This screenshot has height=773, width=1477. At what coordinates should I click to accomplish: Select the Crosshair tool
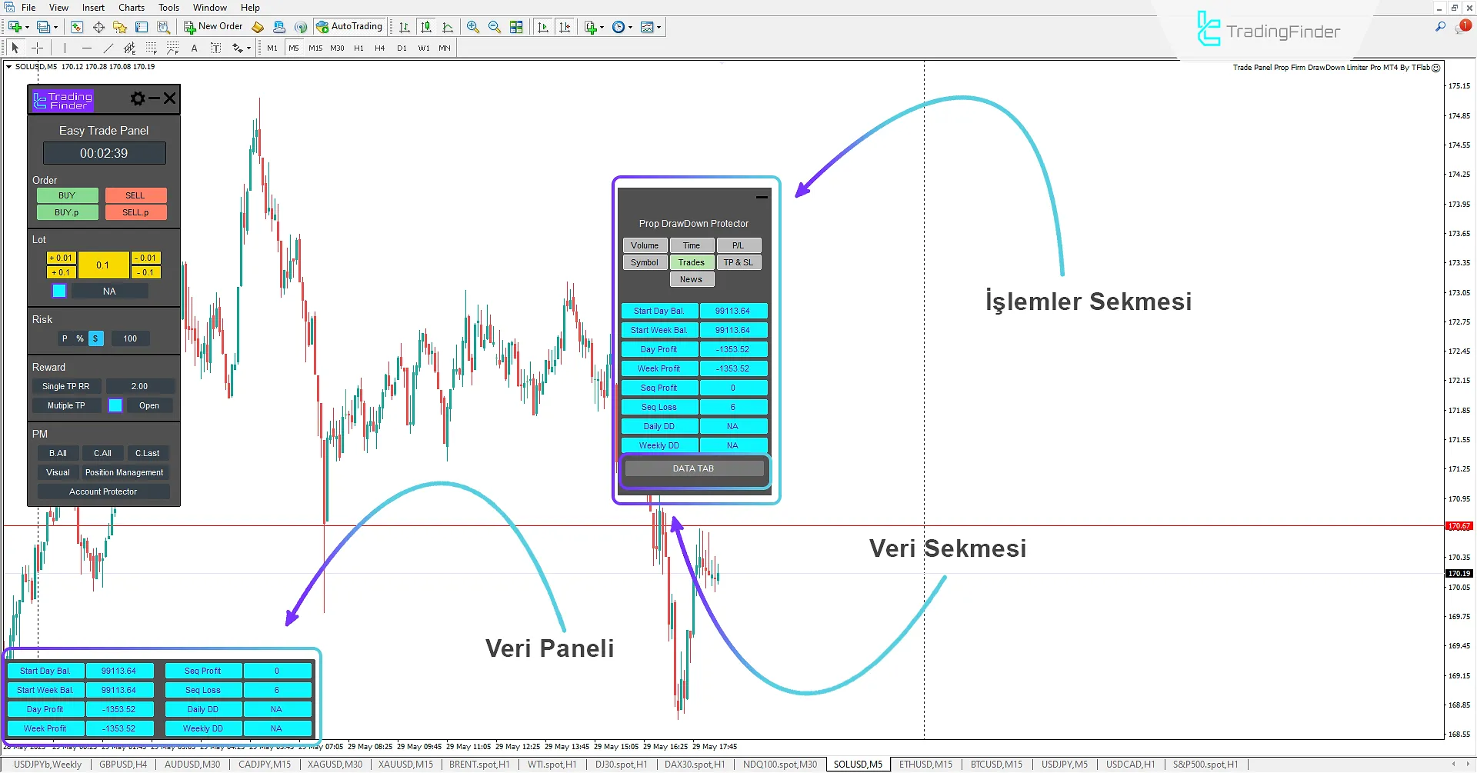tap(38, 47)
